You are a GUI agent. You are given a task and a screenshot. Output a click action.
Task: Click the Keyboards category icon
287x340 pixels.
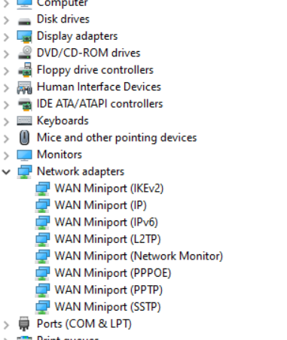[x=24, y=121]
